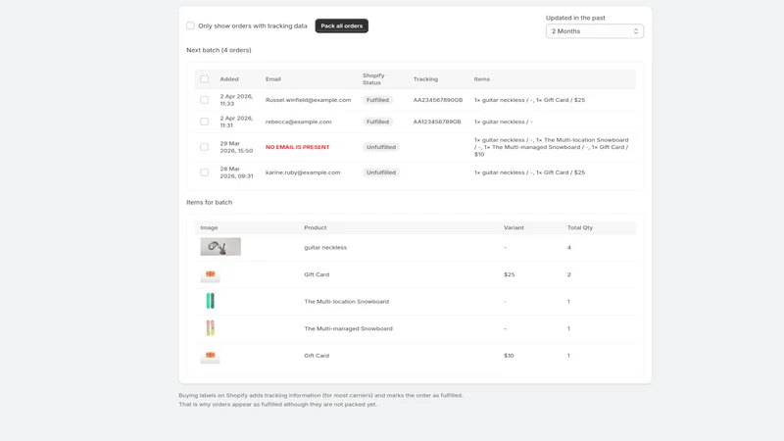This screenshot has width=784, height=441.
Task: Click The Multi-location Snowboard product name
Action: click(x=347, y=302)
